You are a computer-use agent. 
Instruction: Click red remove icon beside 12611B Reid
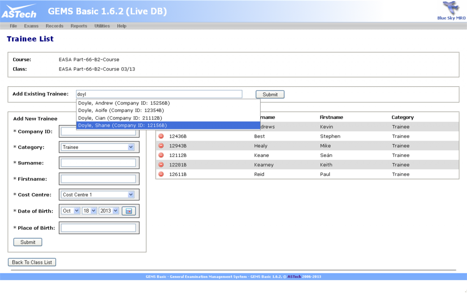(161, 174)
